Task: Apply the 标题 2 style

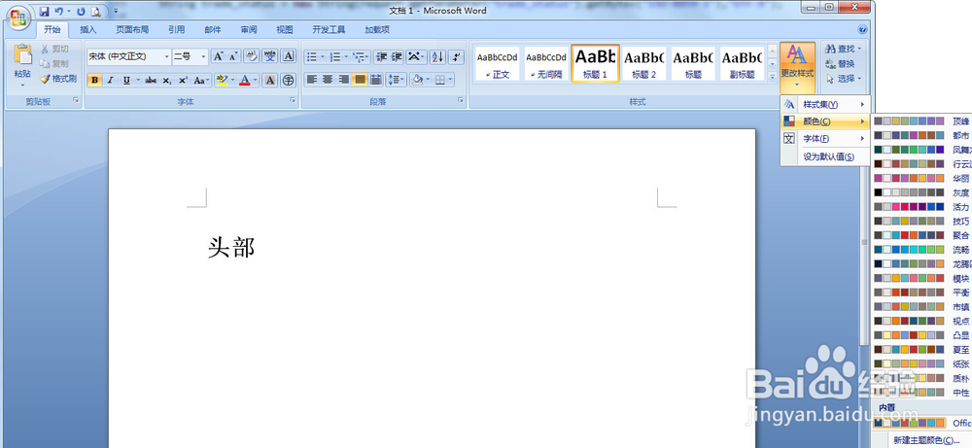Action: (x=644, y=64)
